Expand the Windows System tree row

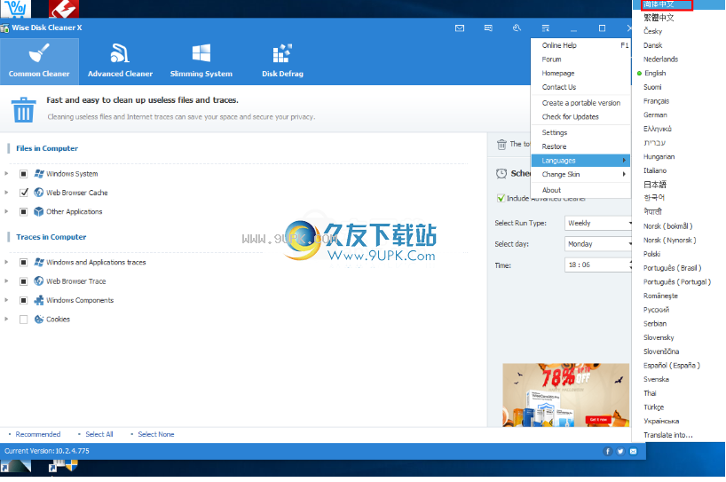(x=6, y=174)
